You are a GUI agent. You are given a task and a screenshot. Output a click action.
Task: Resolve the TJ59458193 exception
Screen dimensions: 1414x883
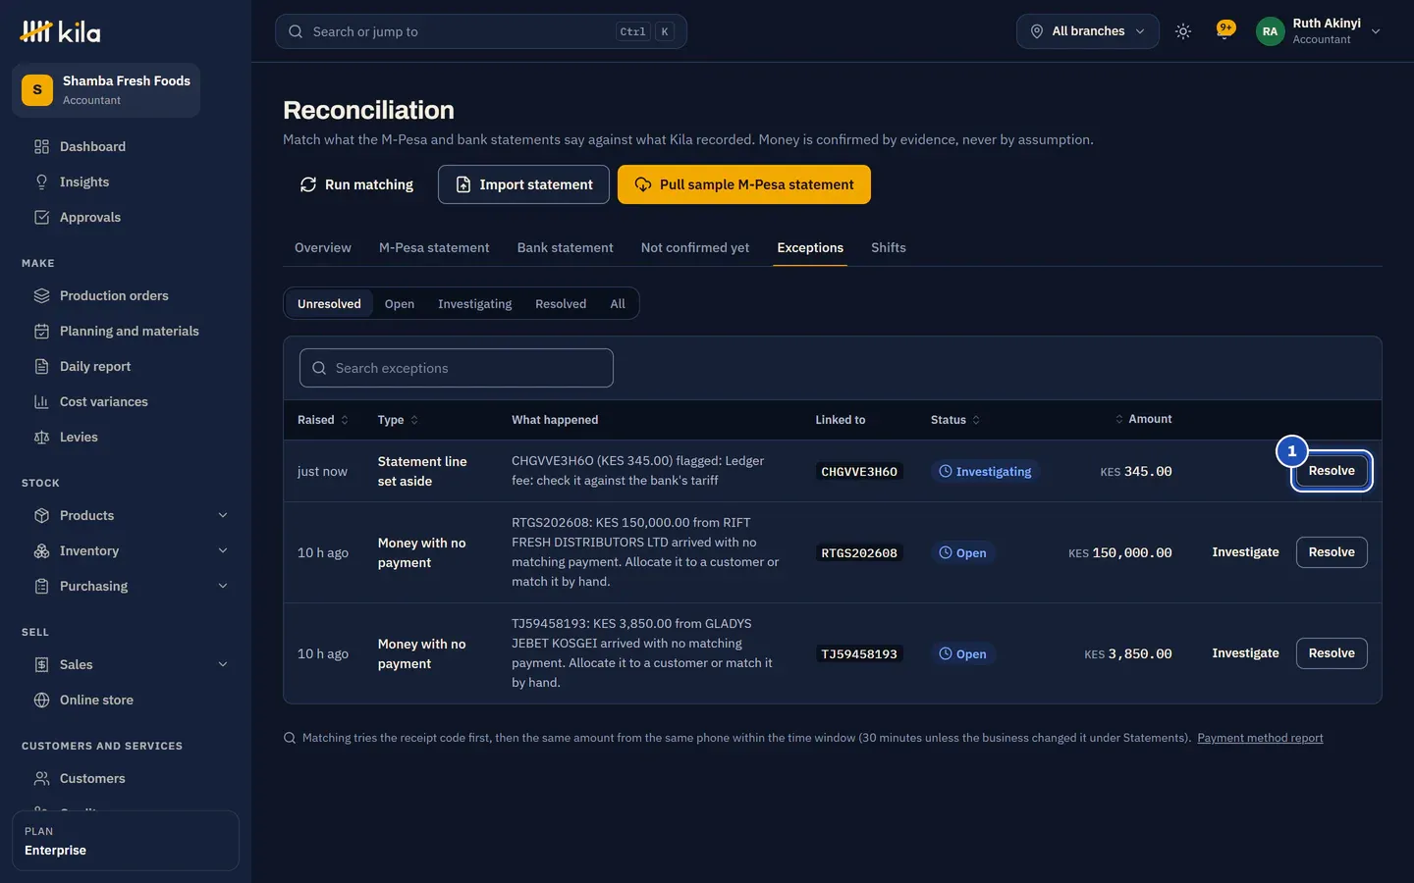click(1332, 653)
